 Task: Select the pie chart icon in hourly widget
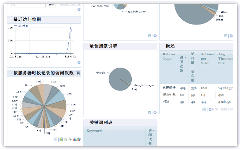[79, 140]
